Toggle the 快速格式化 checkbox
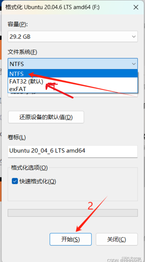The image size is (145, 262). click(x=15, y=181)
